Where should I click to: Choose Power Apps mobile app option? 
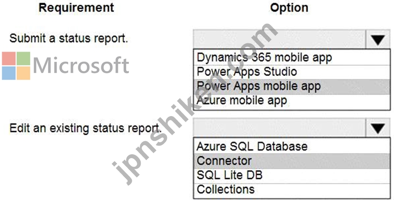pos(292,86)
